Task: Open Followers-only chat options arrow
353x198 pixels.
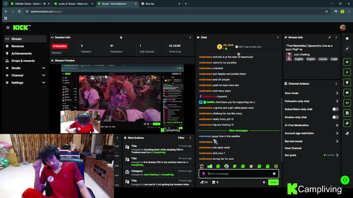Action: [x=337, y=101]
